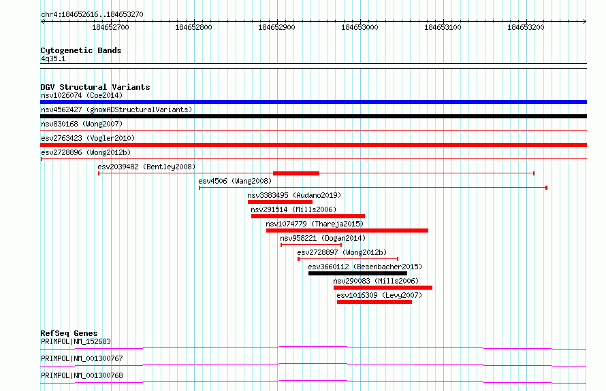Select the PRIMPOL|NM_152683 transcript label
The height and width of the screenshot is (391, 606).
[76, 341]
